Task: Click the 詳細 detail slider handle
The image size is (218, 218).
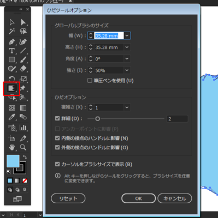Action: tap(97, 119)
